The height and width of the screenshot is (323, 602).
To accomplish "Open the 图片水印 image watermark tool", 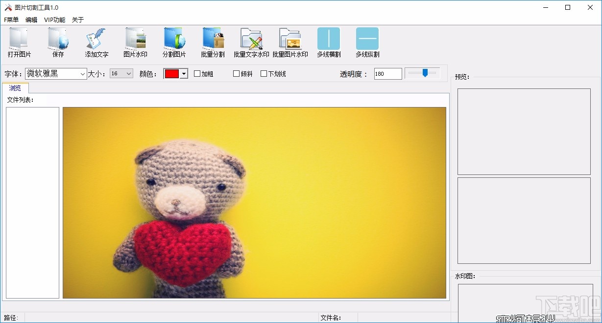I will coord(135,43).
